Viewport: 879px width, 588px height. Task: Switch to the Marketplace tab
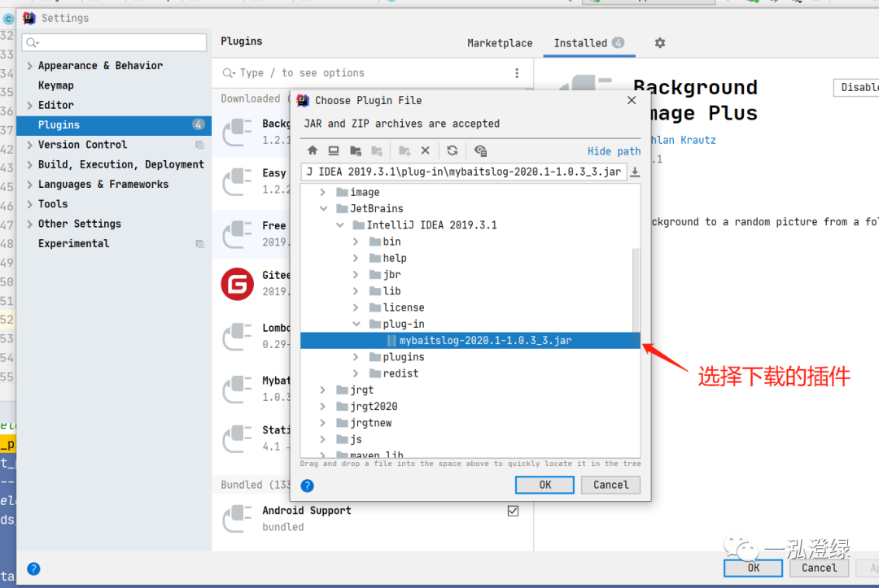(x=499, y=43)
